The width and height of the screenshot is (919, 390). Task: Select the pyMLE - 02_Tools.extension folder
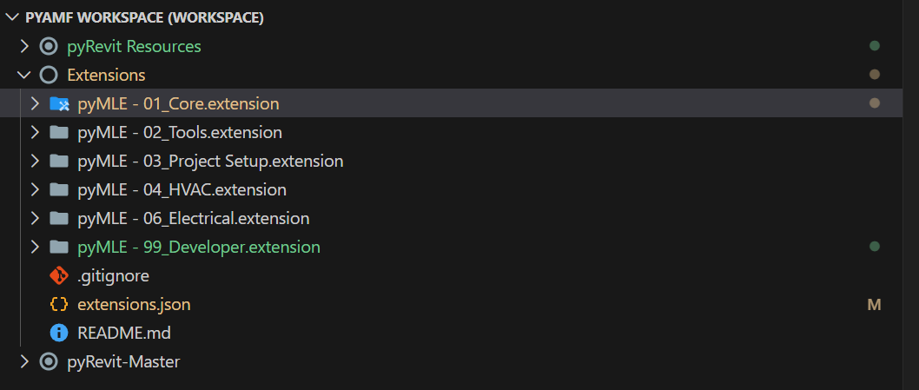(179, 133)
